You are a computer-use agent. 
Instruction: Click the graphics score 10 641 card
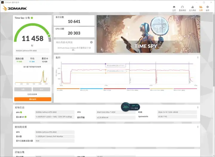point(74,20)
